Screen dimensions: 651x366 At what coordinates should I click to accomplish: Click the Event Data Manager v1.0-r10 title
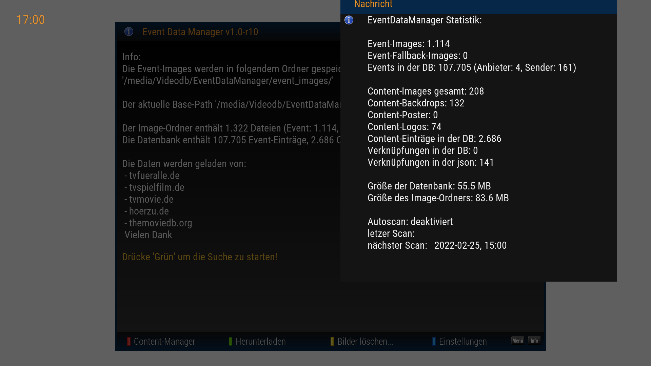pyautogui.click(x=200, y=32)
